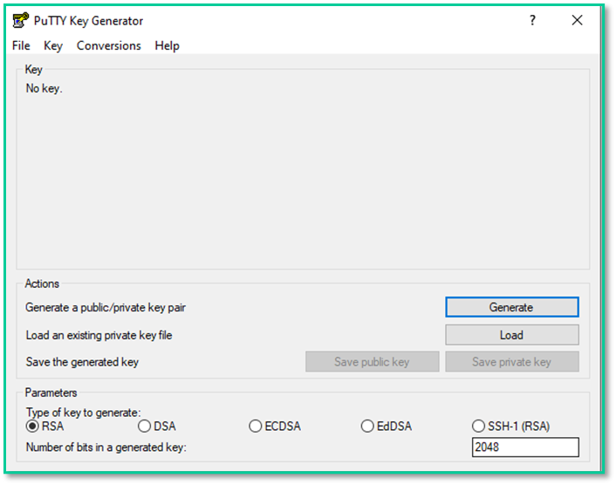Click the question mark help button
Viewport: 616px width, 485px height.
click(x=532, y=21)
